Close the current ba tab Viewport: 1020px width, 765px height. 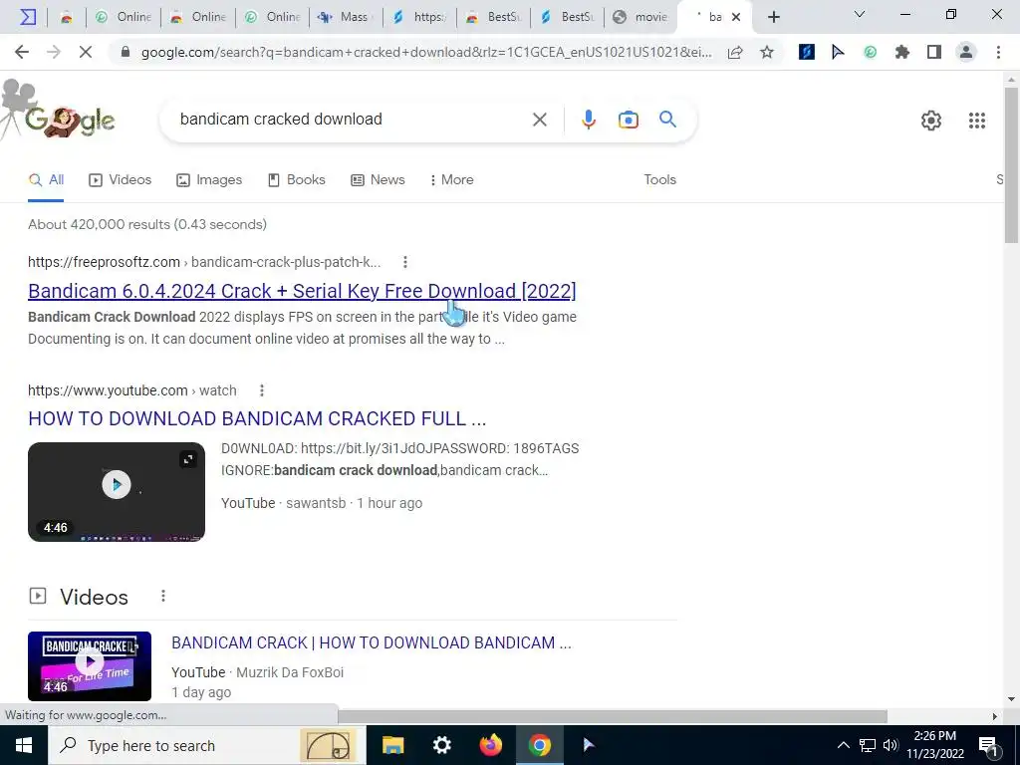(x=736, y=17)
